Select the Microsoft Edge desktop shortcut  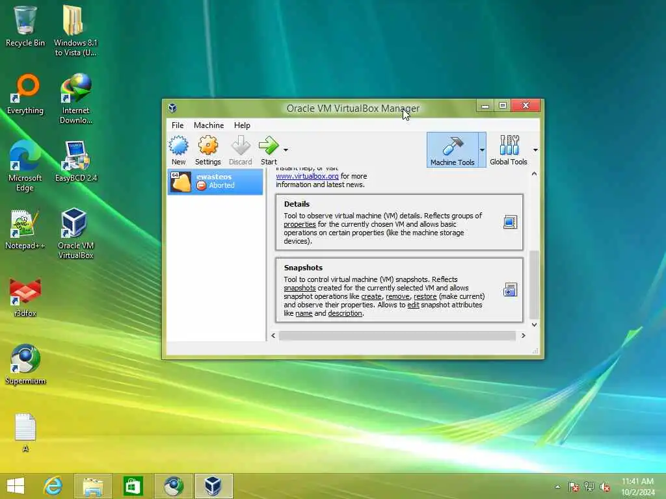25,166
